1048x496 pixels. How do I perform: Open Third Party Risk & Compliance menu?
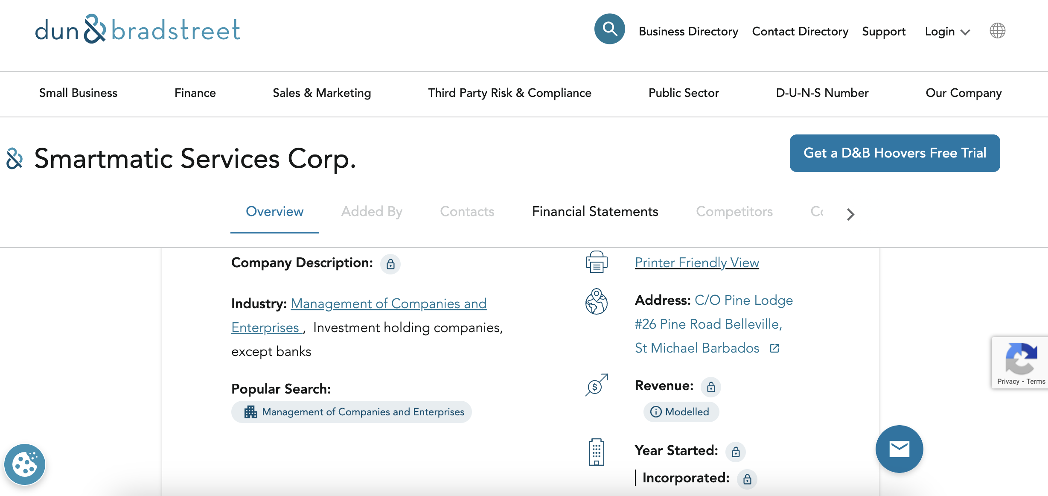click(509, 93)
